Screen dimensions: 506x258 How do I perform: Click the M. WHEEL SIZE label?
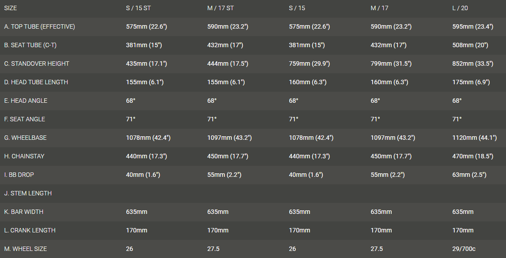click(x=25, y=249)
